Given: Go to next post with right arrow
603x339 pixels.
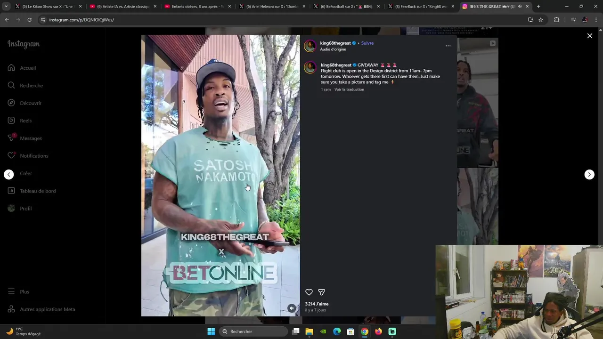Looking at the screenshot, I should tap(589, 175).
